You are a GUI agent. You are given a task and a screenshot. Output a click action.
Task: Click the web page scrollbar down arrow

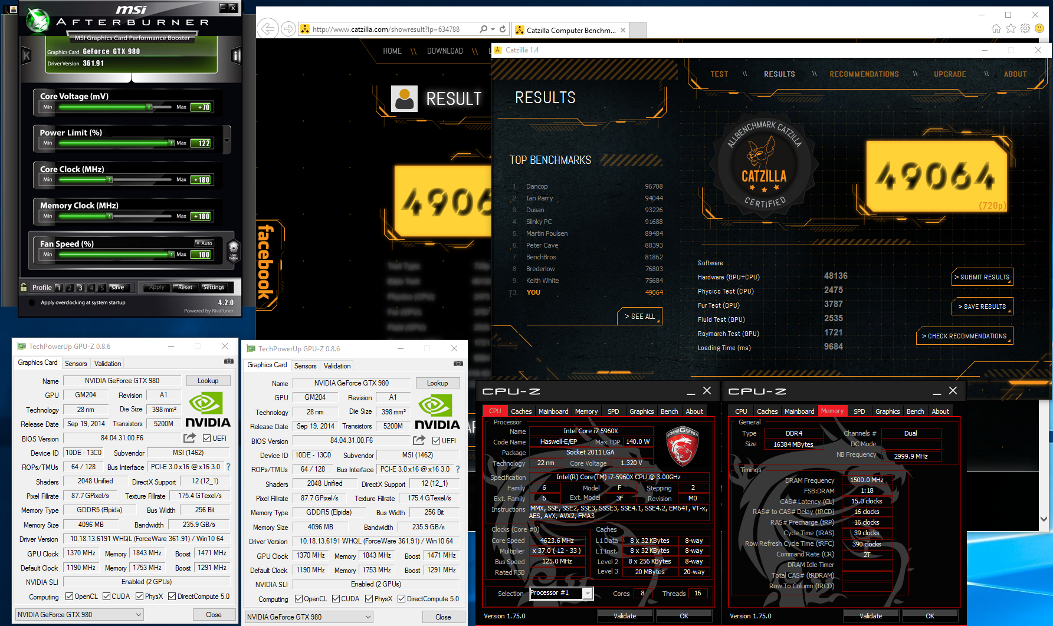pos(1044,519)
